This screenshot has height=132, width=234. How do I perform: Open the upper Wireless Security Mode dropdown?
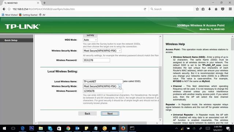click(x=102, y=51)
